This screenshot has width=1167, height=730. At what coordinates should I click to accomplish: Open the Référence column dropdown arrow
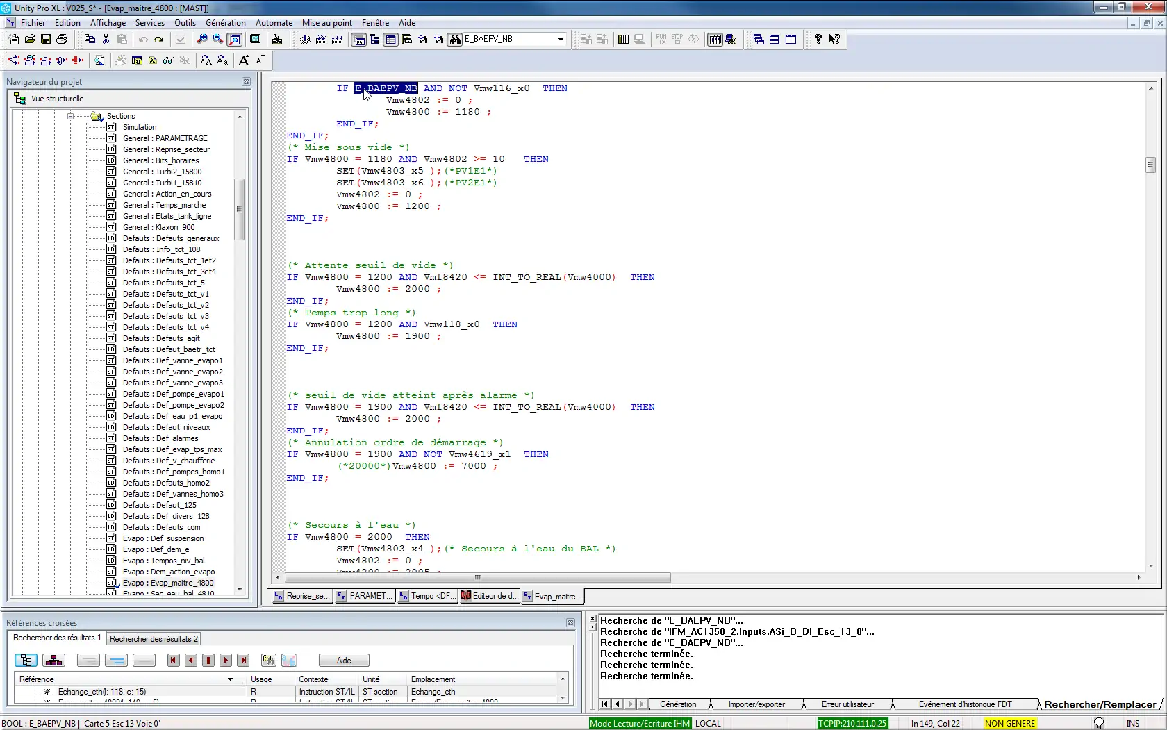pos(230,679)
